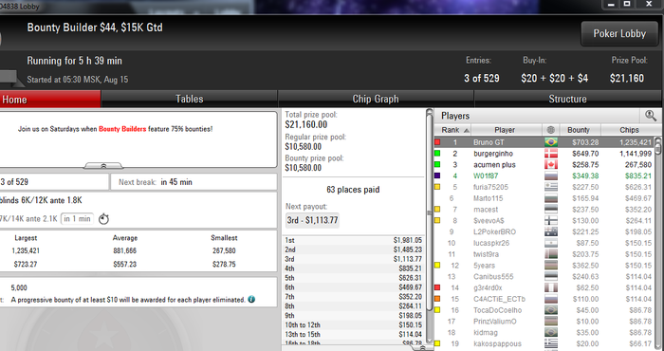Click the Bounty Builders promo link

point(122,129)
